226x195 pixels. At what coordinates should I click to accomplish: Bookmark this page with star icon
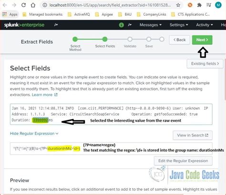coord(178,5)
